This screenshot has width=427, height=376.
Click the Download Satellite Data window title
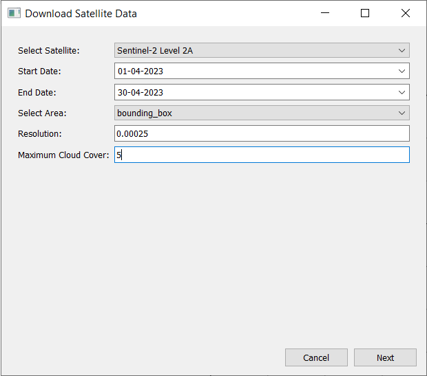pyautogui.click(x=81, y=13)
